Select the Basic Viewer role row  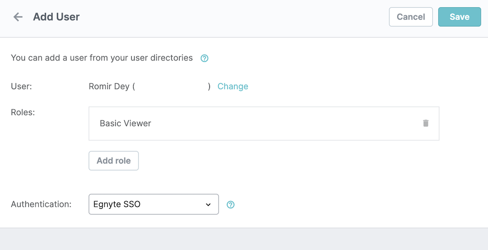coord(264,124)
